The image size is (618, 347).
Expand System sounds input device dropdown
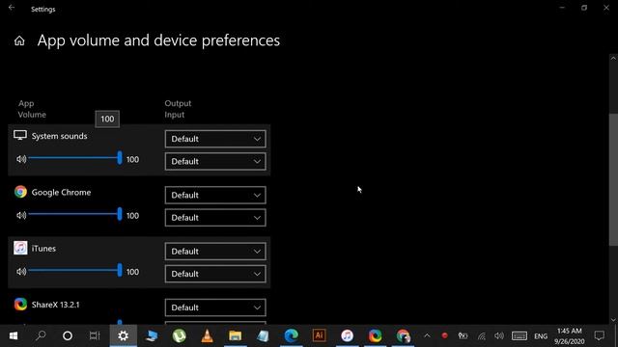(215, 161)
